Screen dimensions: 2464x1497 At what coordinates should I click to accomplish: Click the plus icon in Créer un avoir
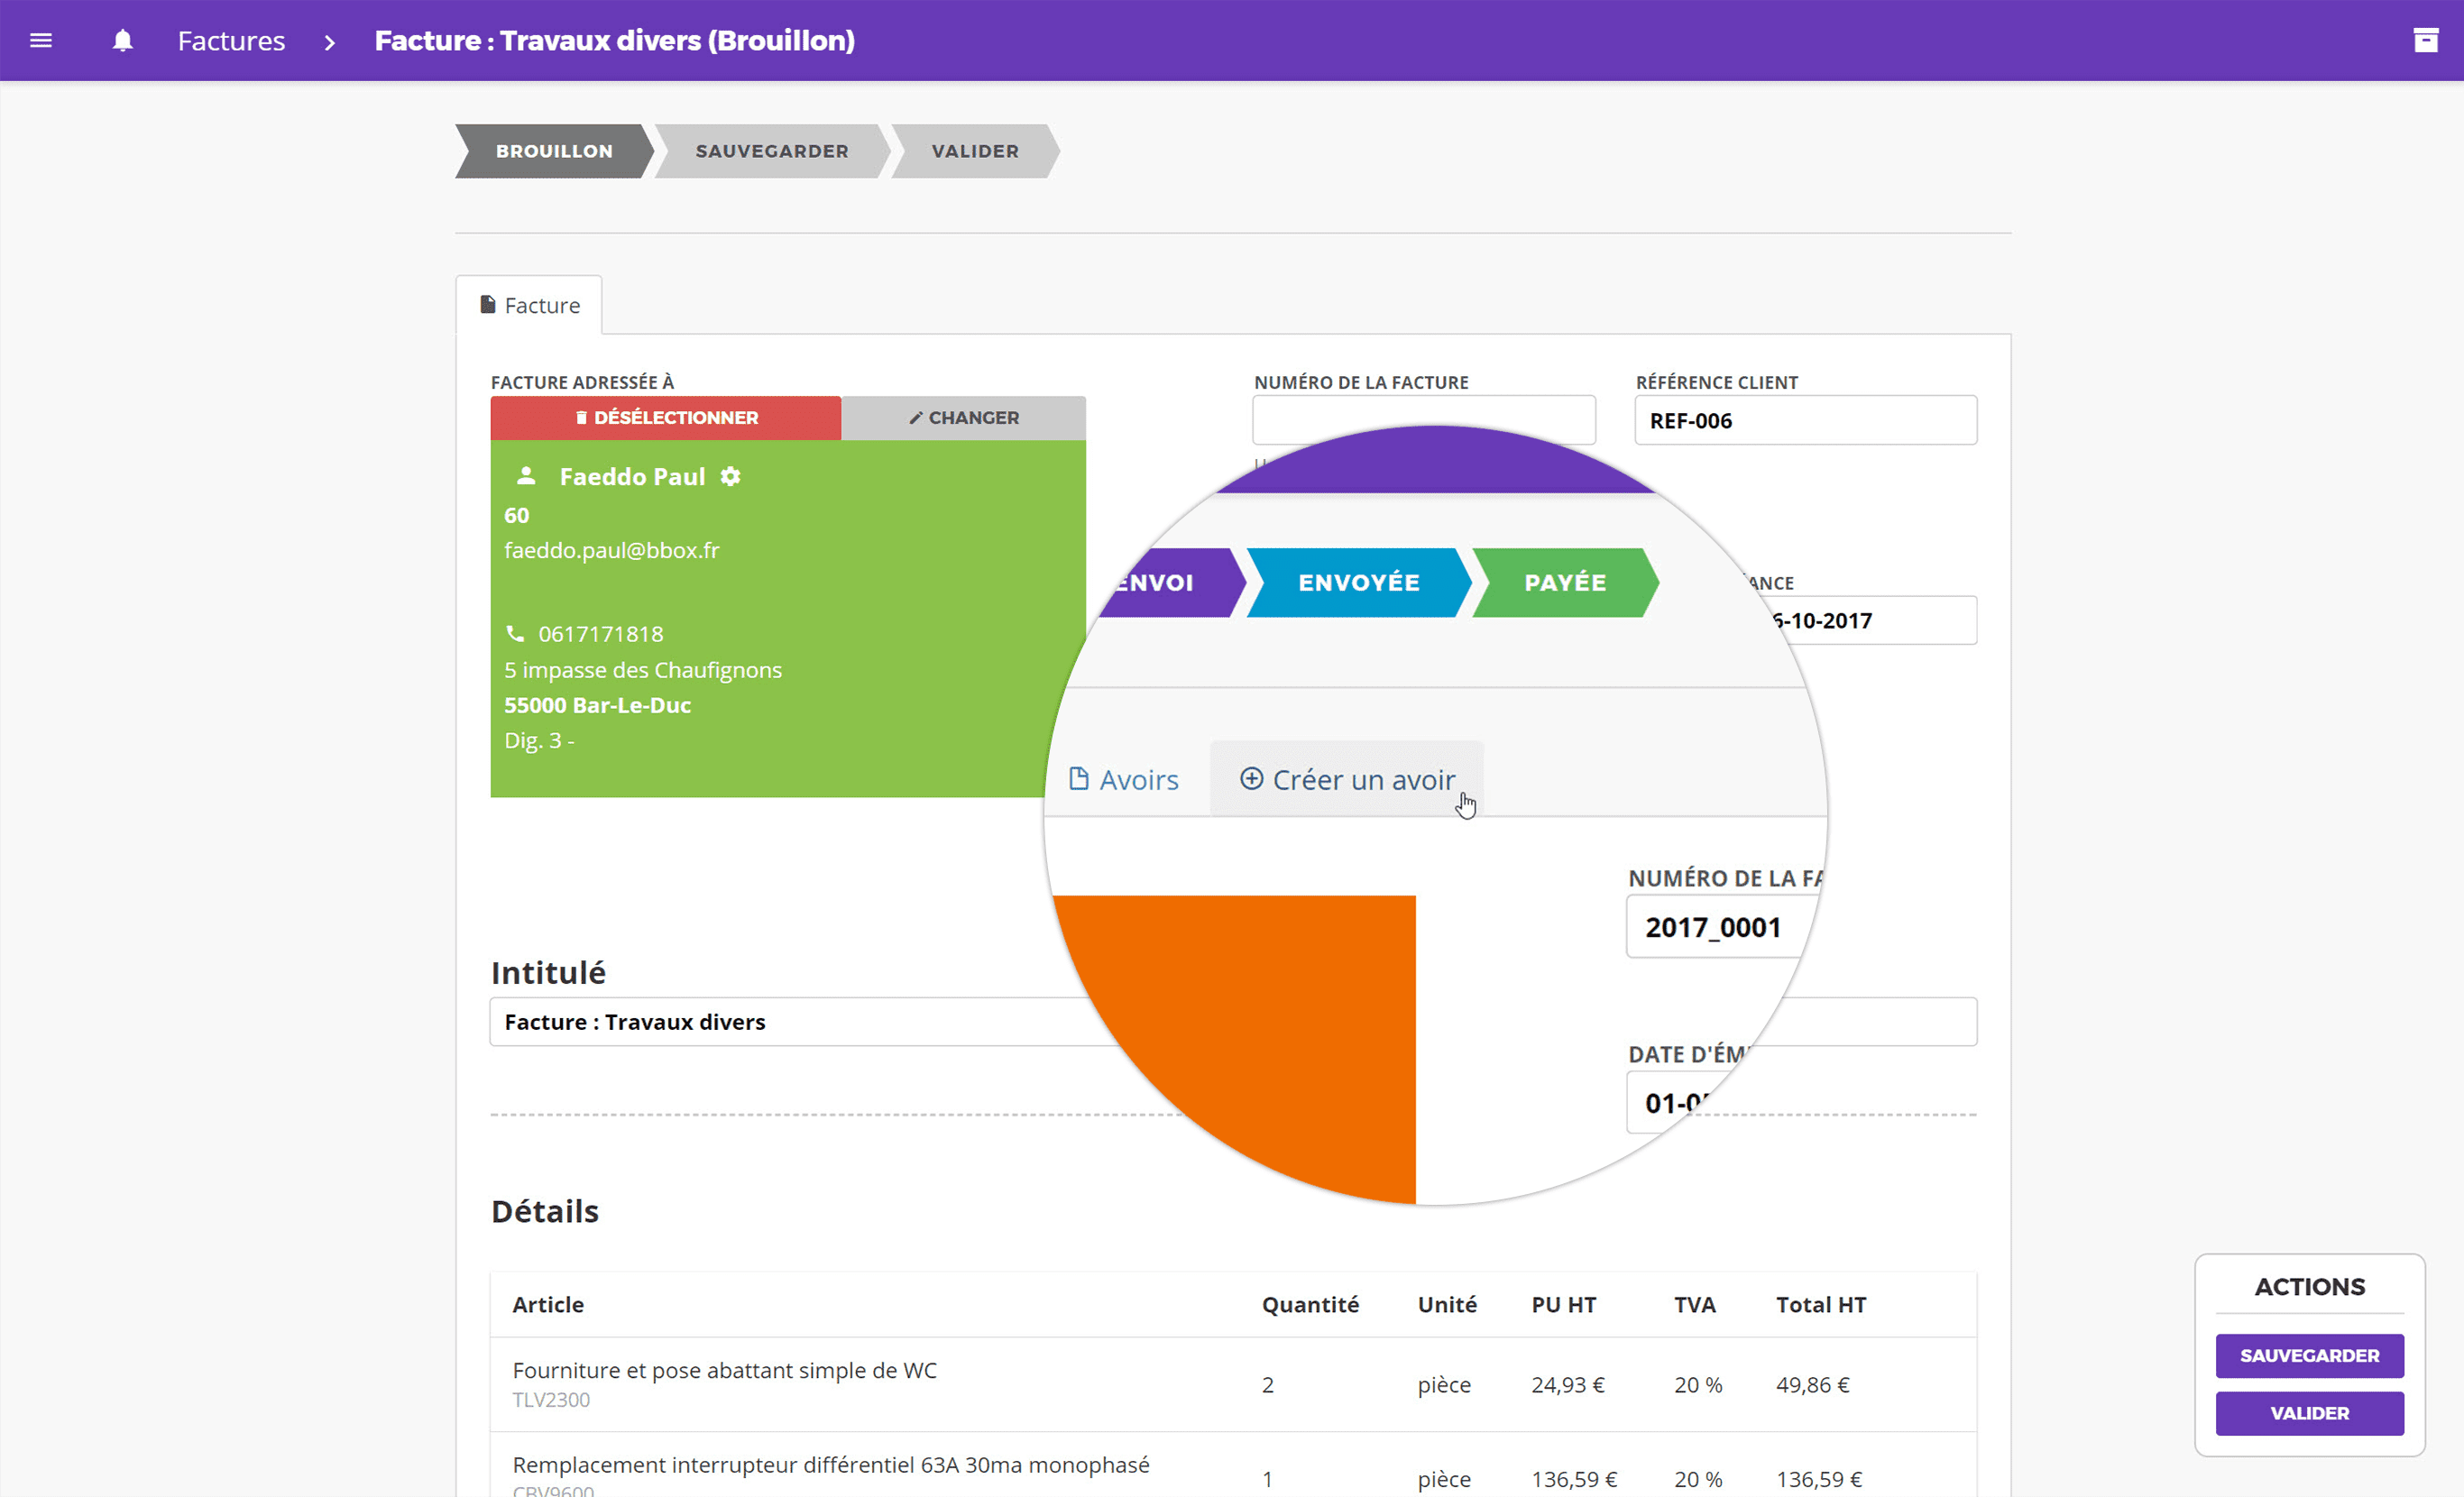coord(1251,778)
